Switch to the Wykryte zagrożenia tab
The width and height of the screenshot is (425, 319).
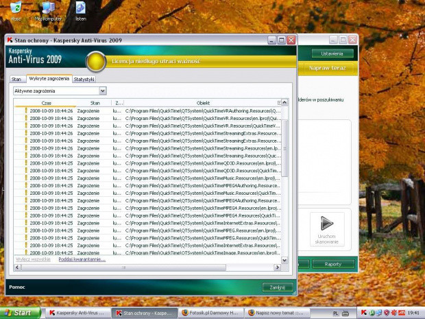coord(49,79)
